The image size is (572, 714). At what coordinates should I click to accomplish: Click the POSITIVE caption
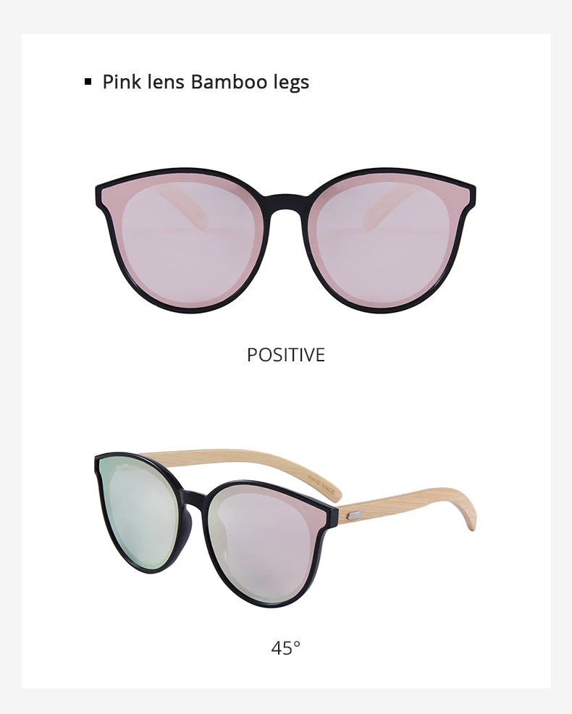tap(286, 355)
